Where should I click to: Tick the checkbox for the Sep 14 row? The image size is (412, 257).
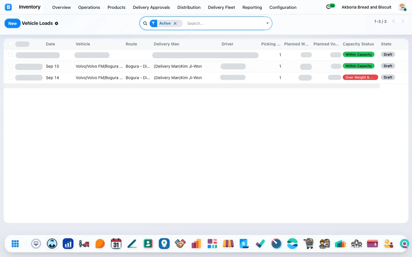[11, 77]
